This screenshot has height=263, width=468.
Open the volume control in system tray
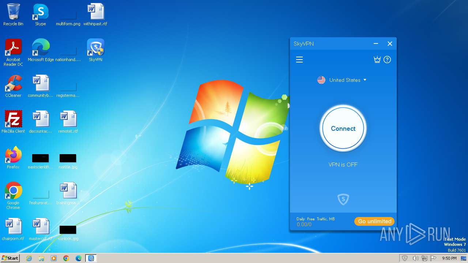tap(415, 258)
